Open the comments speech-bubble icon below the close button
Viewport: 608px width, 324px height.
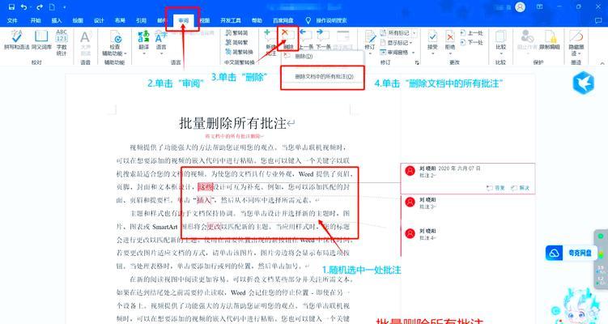coord(598,20)
